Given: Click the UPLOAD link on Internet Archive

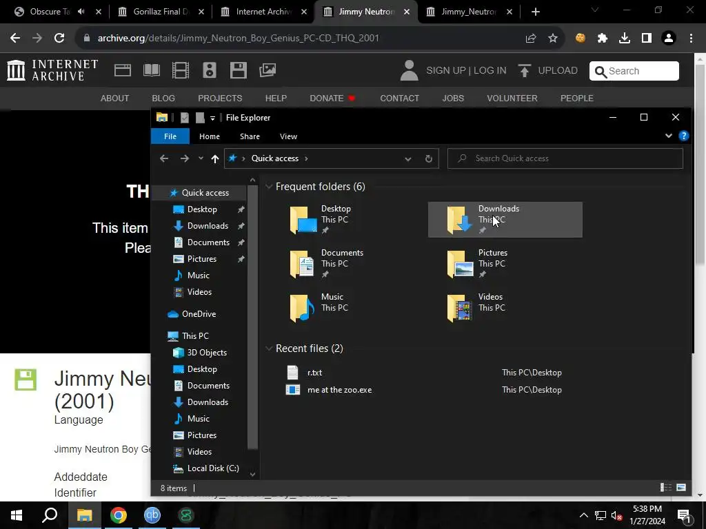Looking at the screenshot, I should 547,71.
